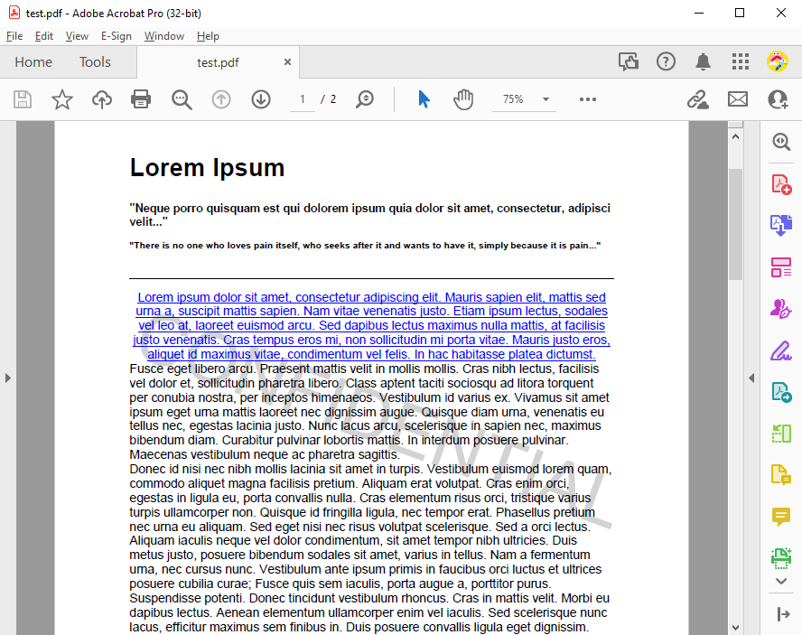
Task: Open the Create PDF tool in sidebar
Action: [781, 184]
